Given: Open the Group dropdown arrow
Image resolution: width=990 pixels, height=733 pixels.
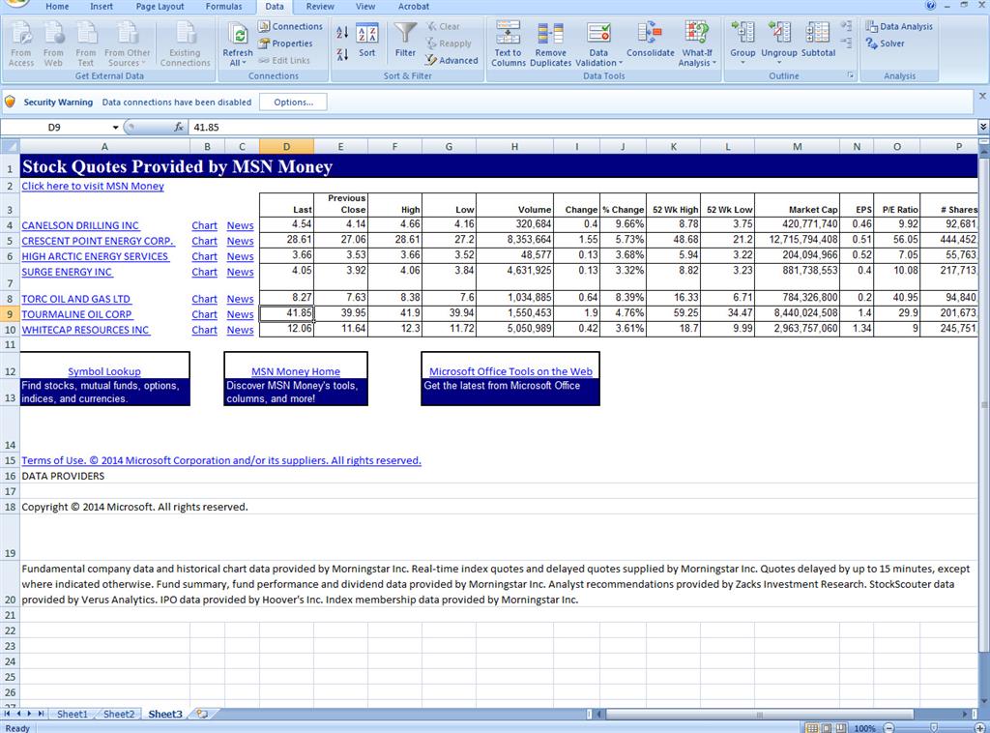Looking at the screenshot, I should [742, 62].
